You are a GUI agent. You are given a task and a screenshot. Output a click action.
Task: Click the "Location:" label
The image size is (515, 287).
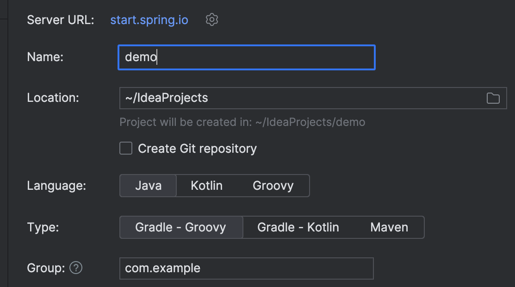[x=53, y=98]
